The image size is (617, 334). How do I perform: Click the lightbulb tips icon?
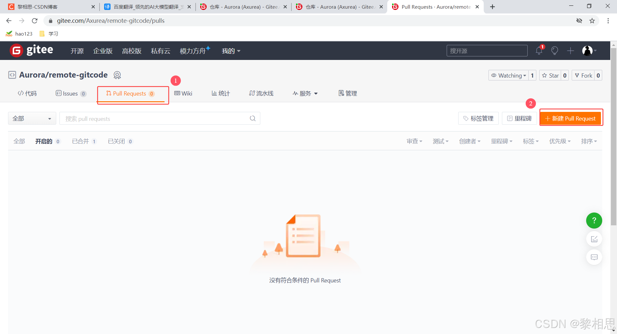point(555,51)
